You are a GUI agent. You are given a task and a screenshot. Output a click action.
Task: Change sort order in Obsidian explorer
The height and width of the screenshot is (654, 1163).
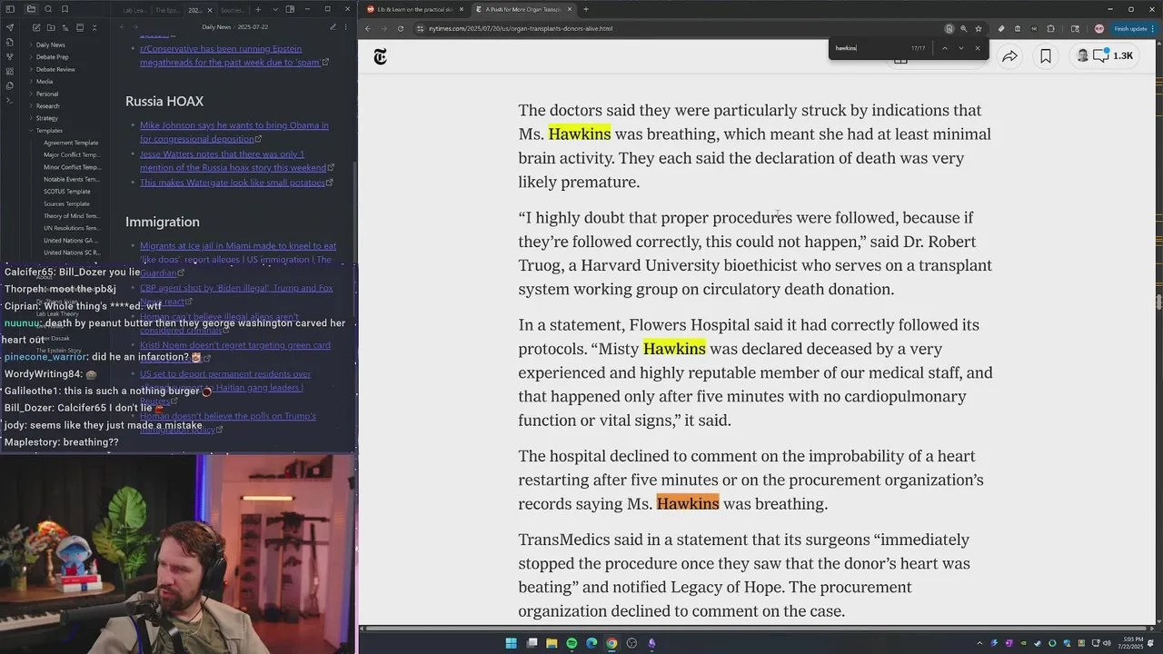coord(65,27)
